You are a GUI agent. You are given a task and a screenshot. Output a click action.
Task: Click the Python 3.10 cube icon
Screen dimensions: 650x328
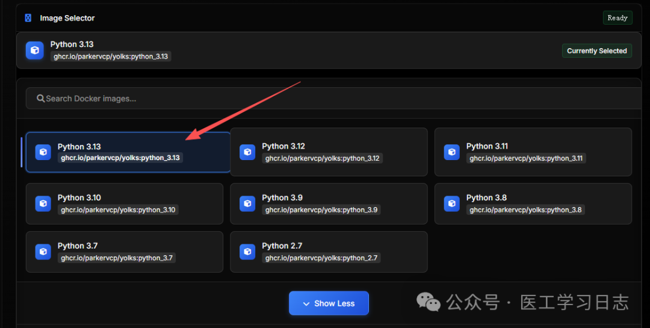click(x=43, y=203)
